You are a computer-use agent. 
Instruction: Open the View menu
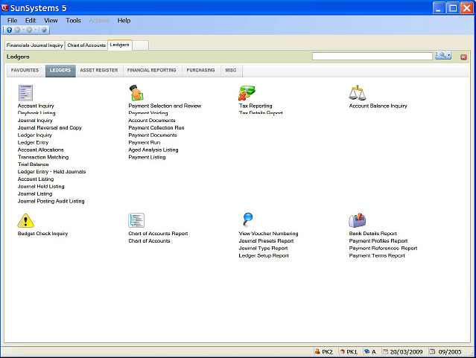51,20
